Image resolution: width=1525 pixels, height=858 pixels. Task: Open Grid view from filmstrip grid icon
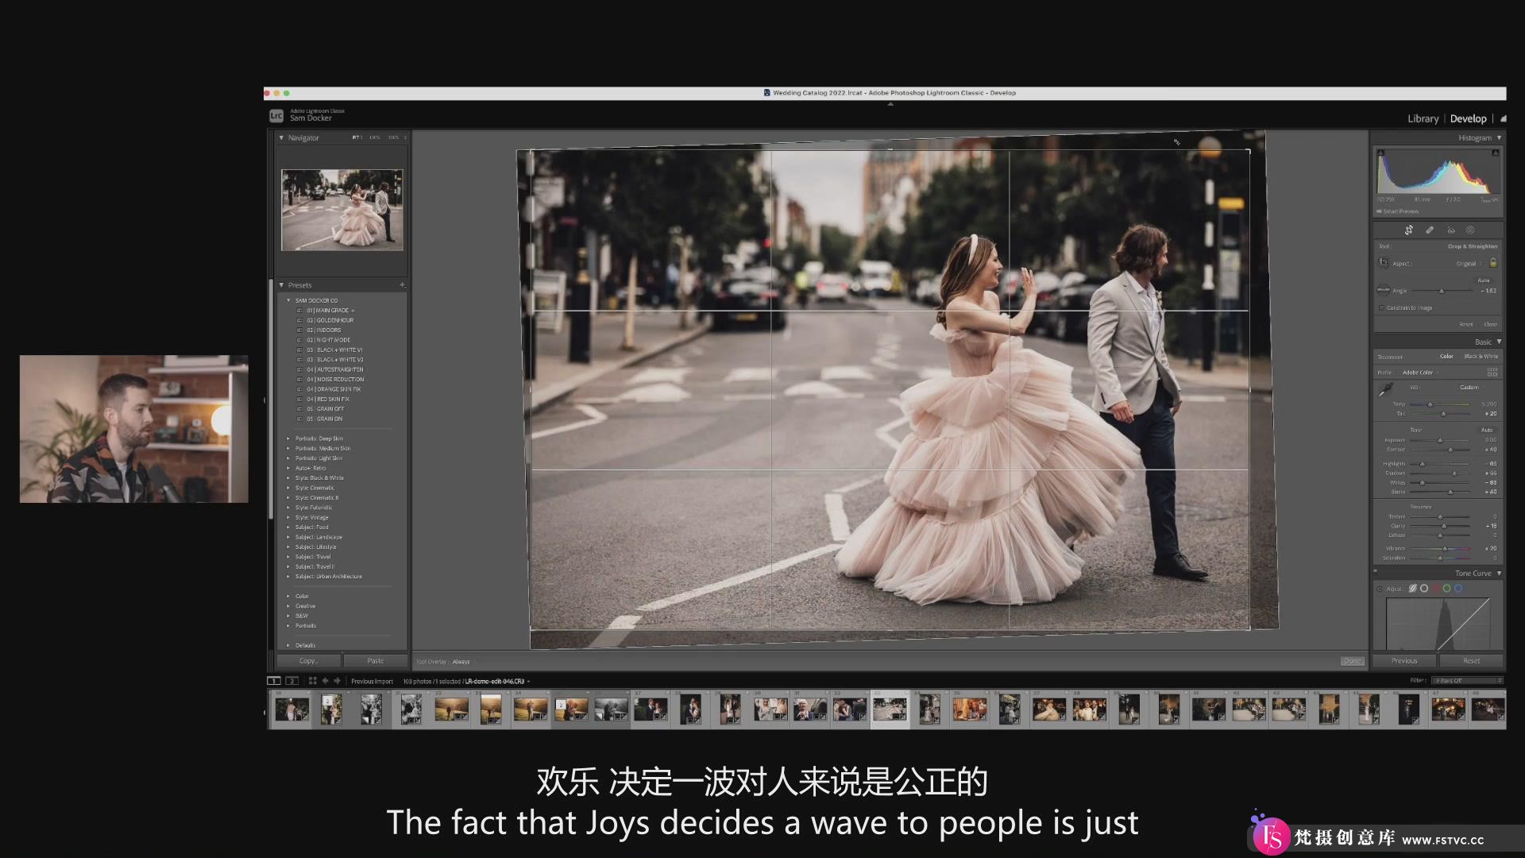(312, 681)
